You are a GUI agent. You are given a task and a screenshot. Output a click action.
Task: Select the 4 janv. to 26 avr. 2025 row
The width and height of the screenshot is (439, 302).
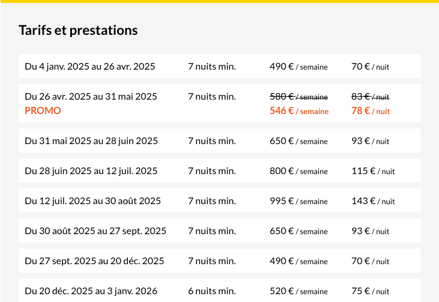click(90, 66)
